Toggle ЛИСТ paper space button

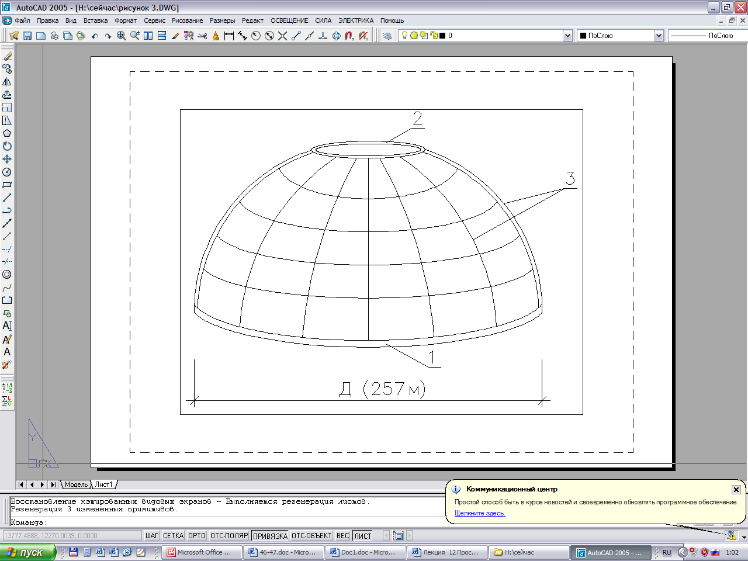363,535
